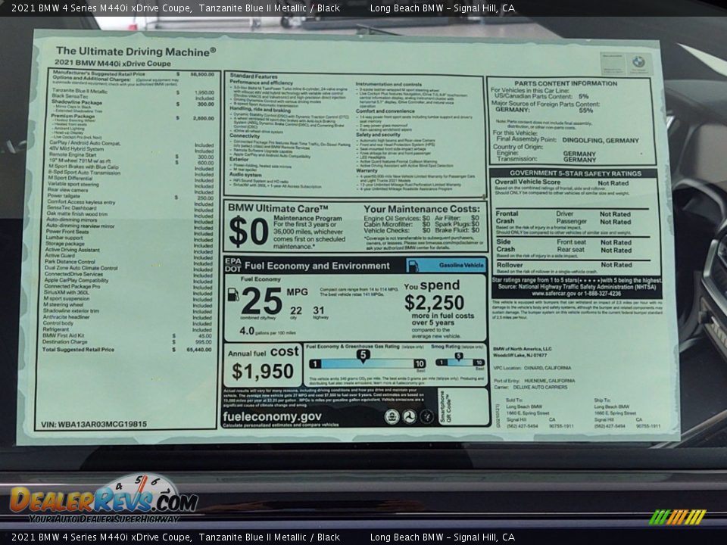
Task: Click the large "$0" maintenance figure
Action: tap(248, 232)
